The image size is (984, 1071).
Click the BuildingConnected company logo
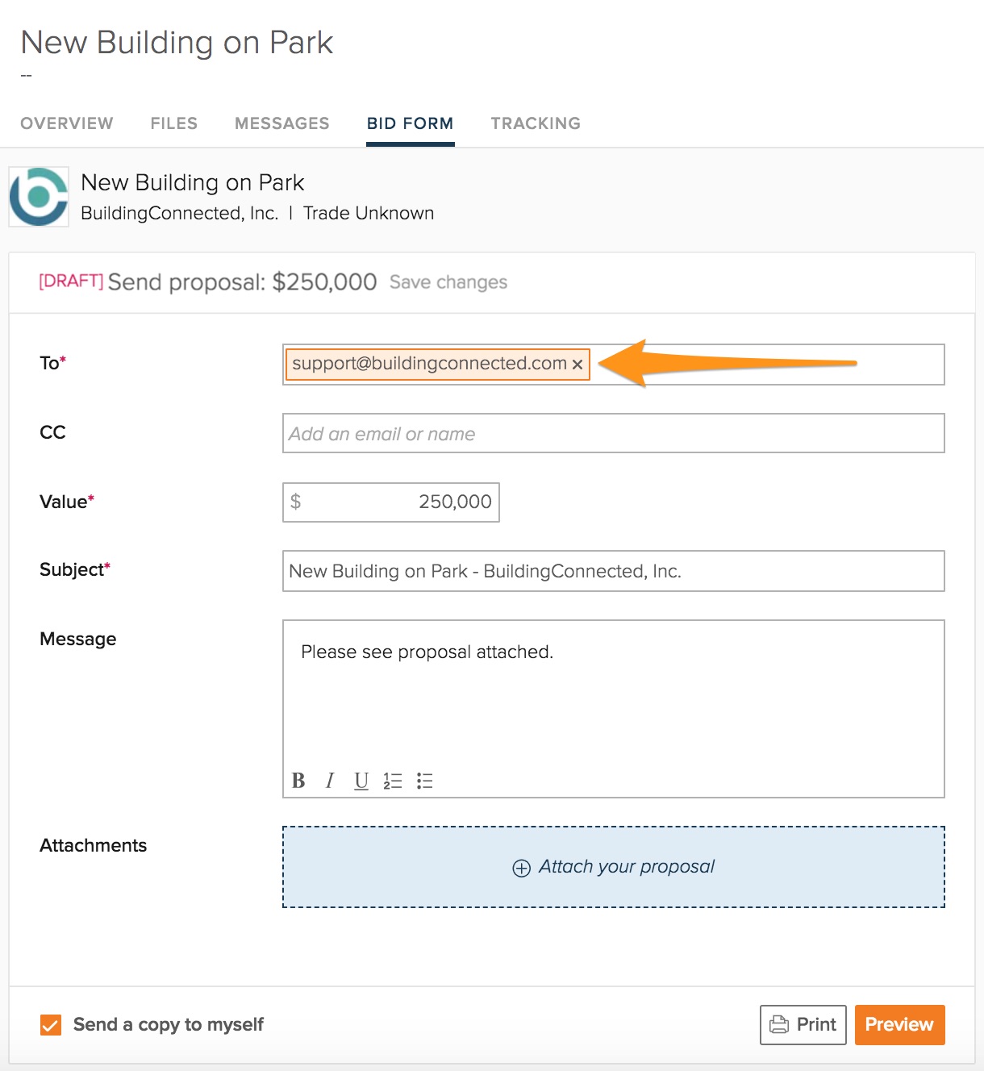click(39, 197)
